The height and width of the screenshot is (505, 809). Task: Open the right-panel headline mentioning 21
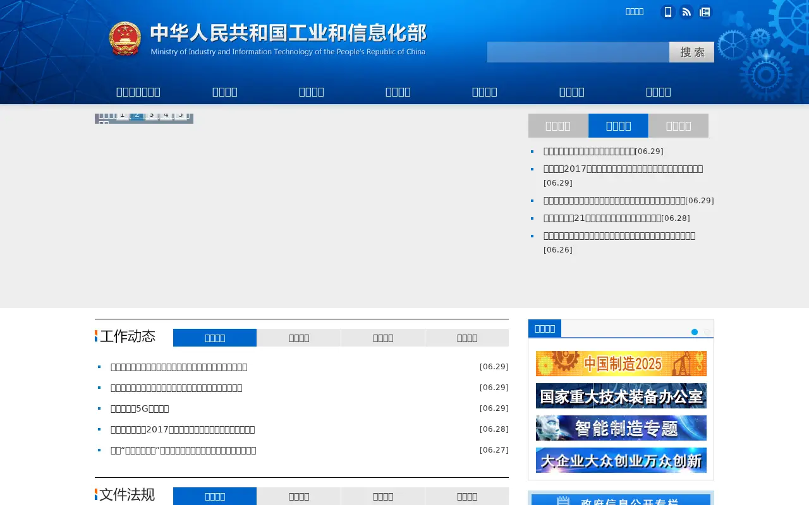[602, 218]
